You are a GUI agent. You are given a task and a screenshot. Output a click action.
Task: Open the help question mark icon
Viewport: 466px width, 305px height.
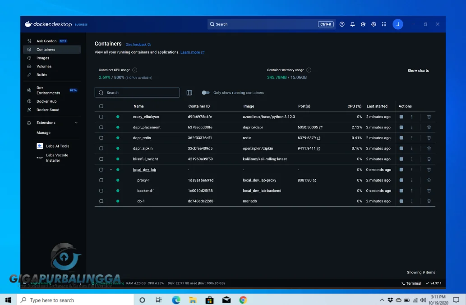coord(342,24)
